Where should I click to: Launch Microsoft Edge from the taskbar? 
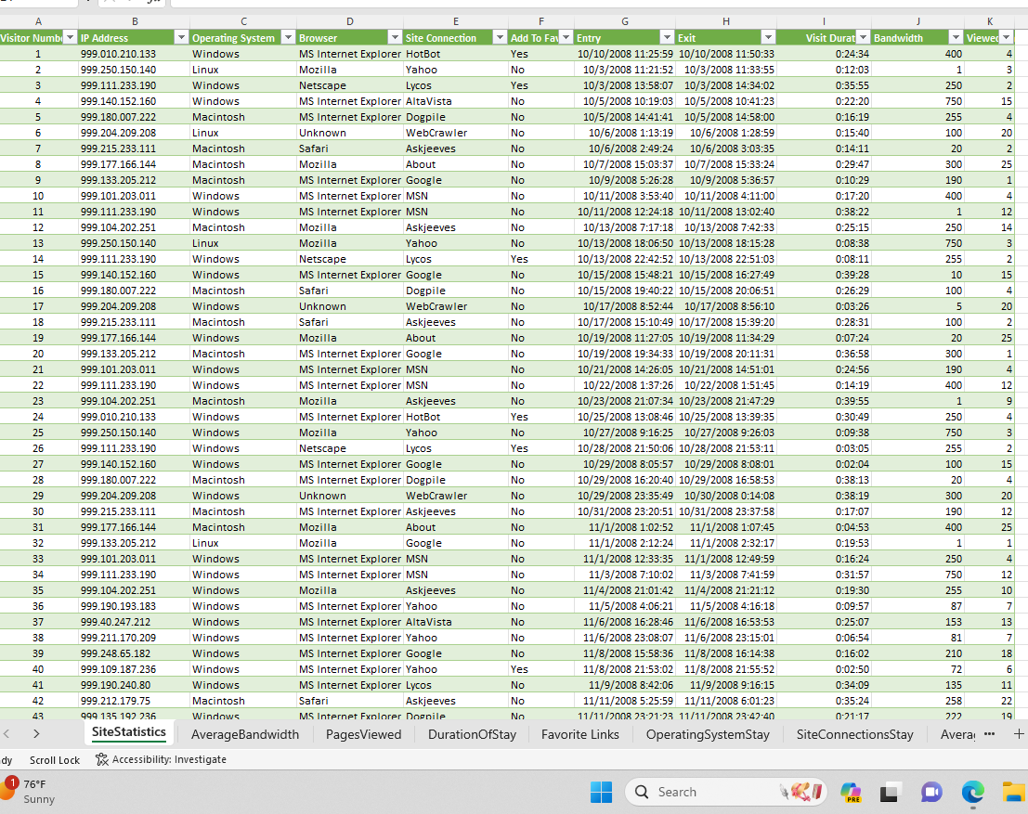coord(971,792)
